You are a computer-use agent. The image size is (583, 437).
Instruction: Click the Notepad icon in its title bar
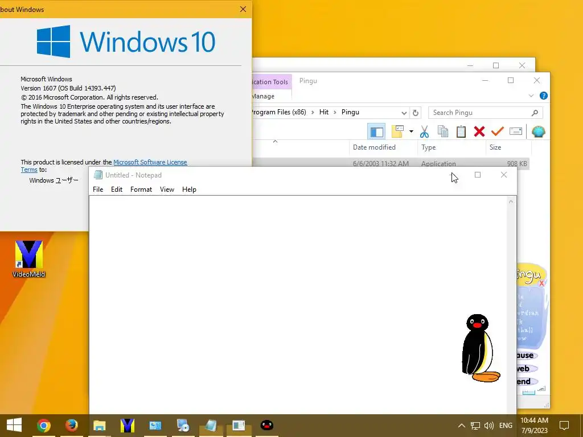point(98,175)
